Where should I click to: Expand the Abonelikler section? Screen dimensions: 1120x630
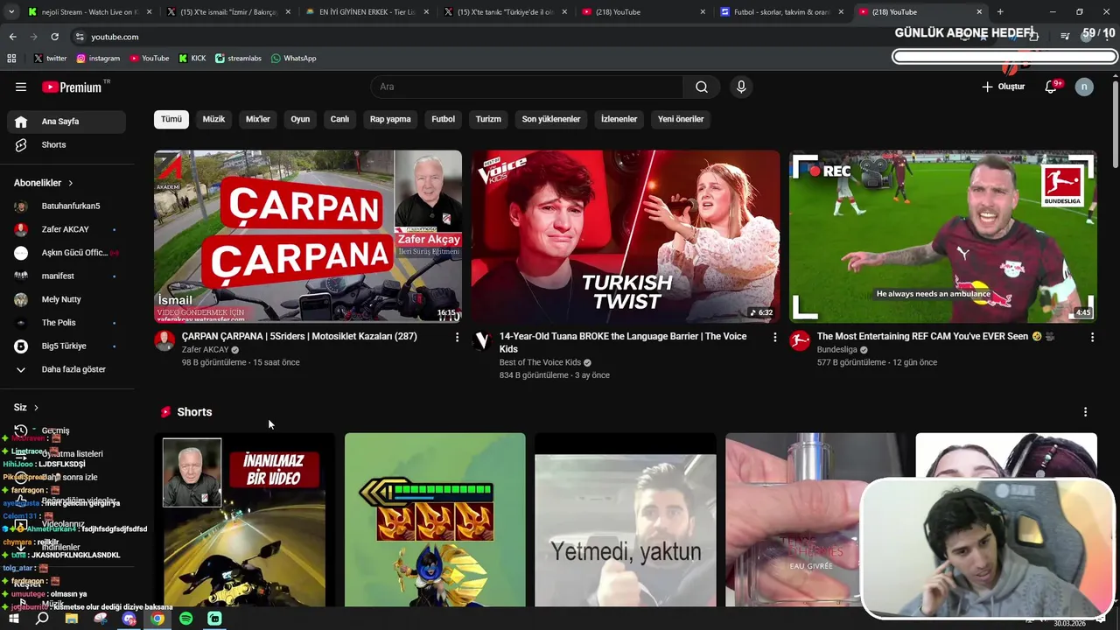(x=44, y=183)
